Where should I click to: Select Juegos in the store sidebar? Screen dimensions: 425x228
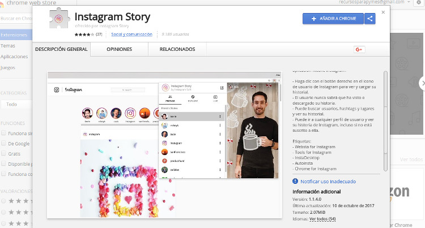(x=8, y=68)
